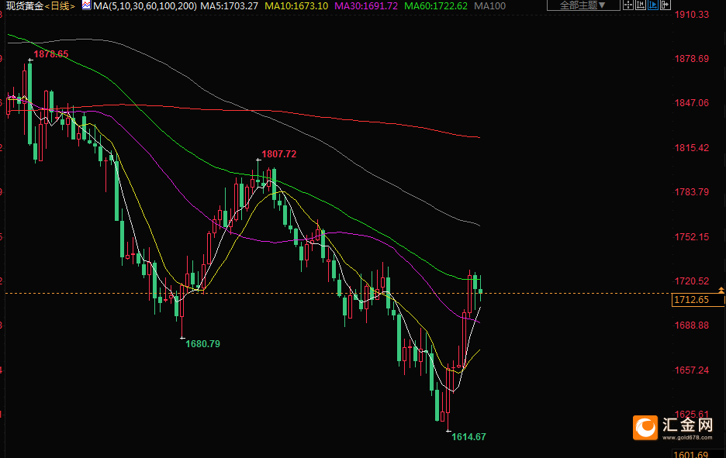Click the MA60:1722.62 value

click(436, 6)
